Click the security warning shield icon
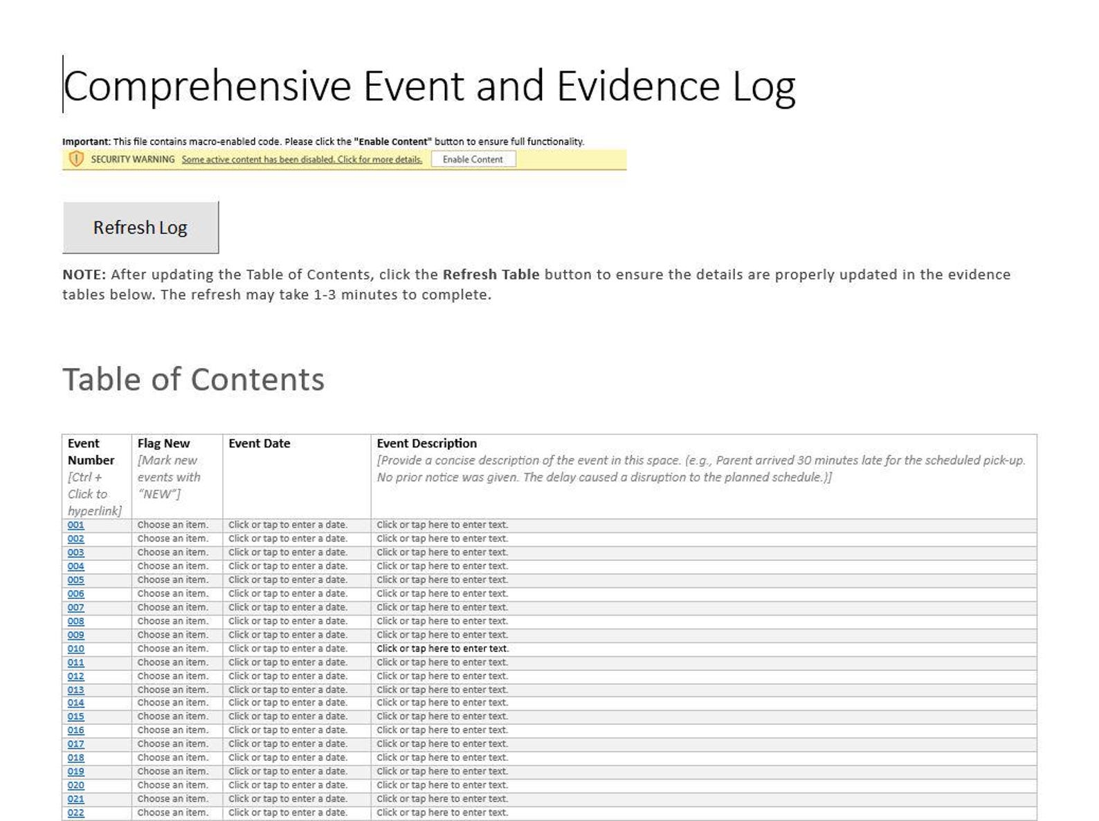The width and height of the screenshot is (1099, 821). [x=76, y=159]
